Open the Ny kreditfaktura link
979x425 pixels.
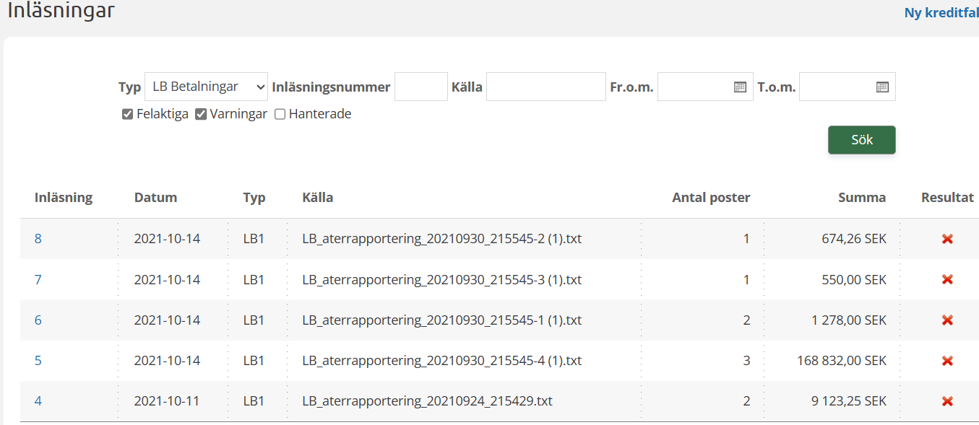(941, 13)
